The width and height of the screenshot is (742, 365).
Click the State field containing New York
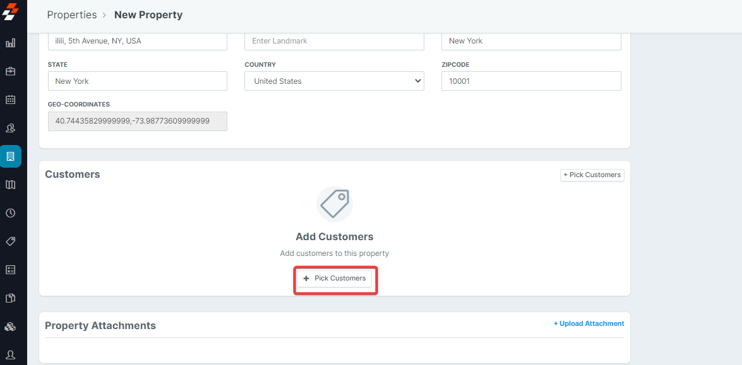137,81
